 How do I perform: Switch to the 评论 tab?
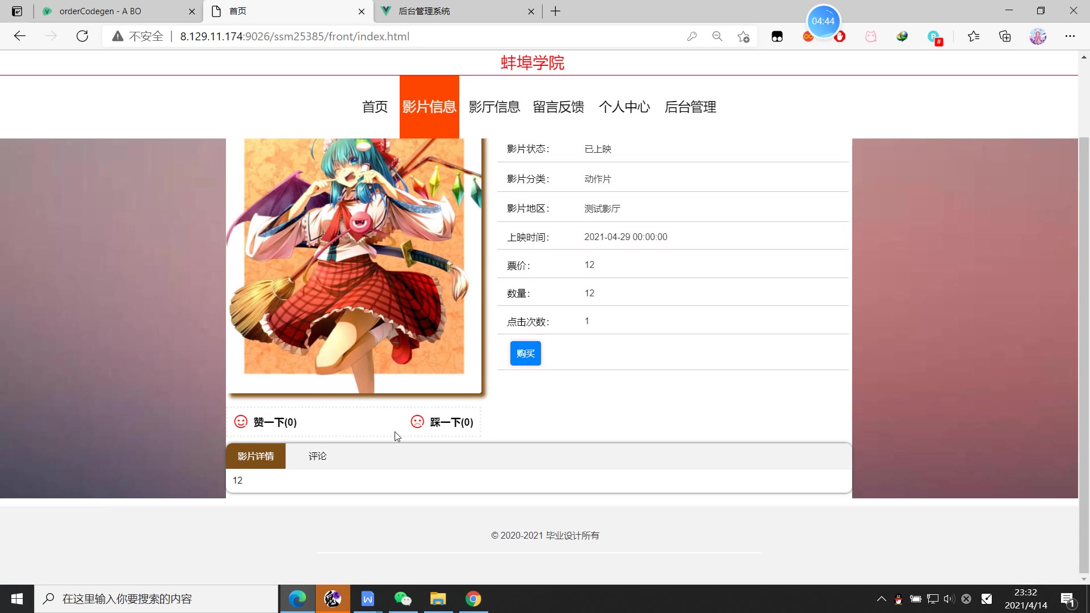317,456
